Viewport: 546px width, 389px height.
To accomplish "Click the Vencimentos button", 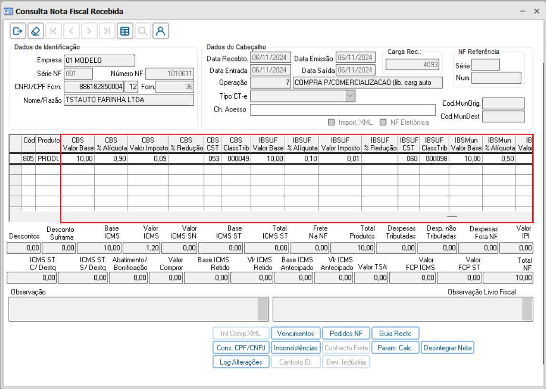I will click(296, 334).
